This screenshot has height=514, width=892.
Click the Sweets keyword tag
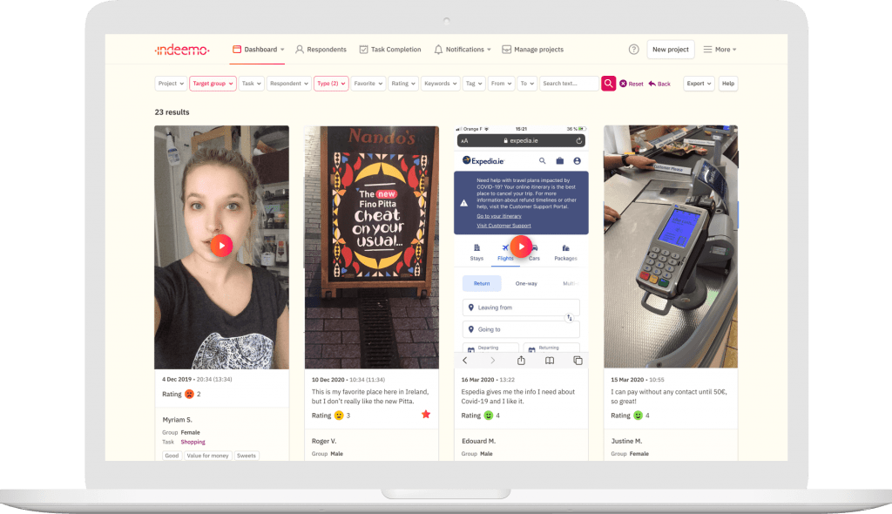click(x=247, y=456)
